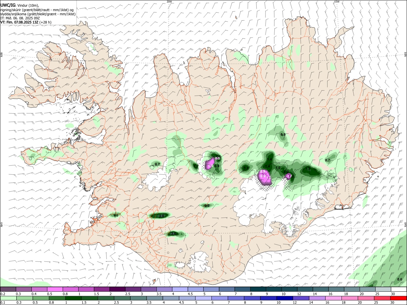Select the 3.6 precipitation value on the map

[173, 234]
